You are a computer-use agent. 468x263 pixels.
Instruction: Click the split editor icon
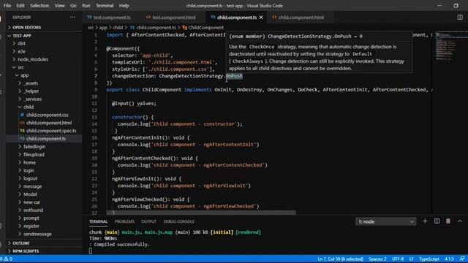460,18
